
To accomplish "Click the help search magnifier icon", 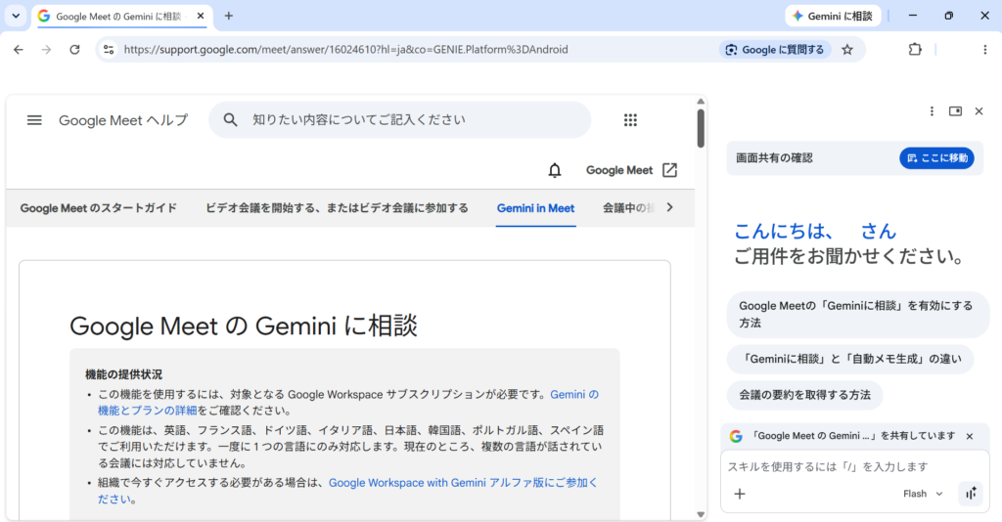I will click(x=231, y=119).
